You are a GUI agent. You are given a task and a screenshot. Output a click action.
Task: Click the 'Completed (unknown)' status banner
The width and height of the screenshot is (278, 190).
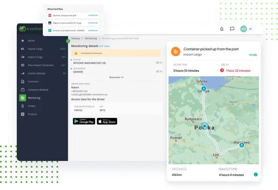click(116, 53)
